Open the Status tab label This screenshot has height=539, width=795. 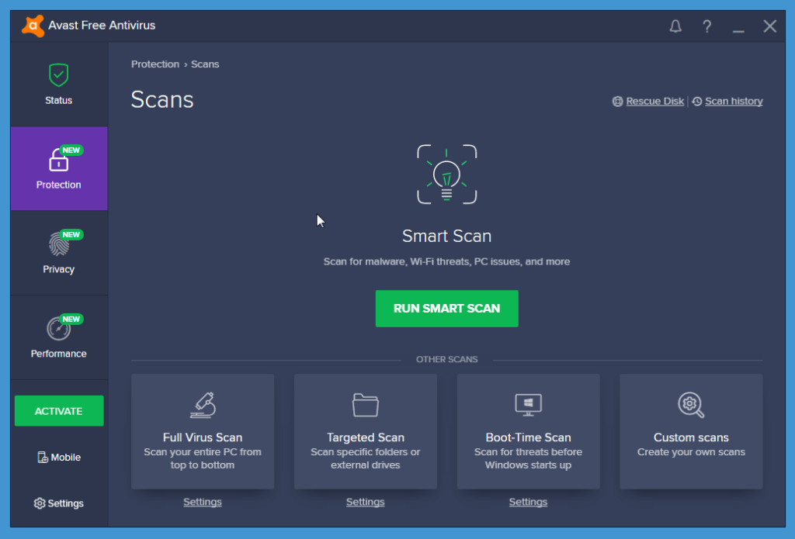[59, 100]
